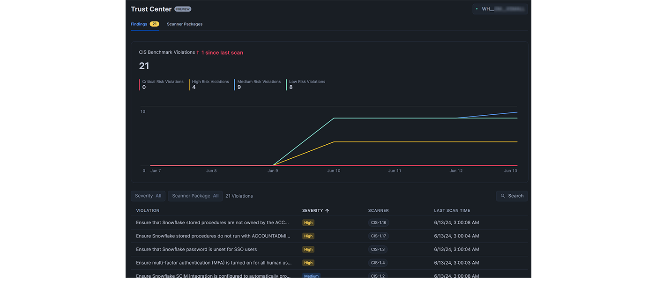Image resolution: width=656 pixels, height=281 pixels.
Task: Click the LAST SCAN TIME column header
Action: [452, 211]
